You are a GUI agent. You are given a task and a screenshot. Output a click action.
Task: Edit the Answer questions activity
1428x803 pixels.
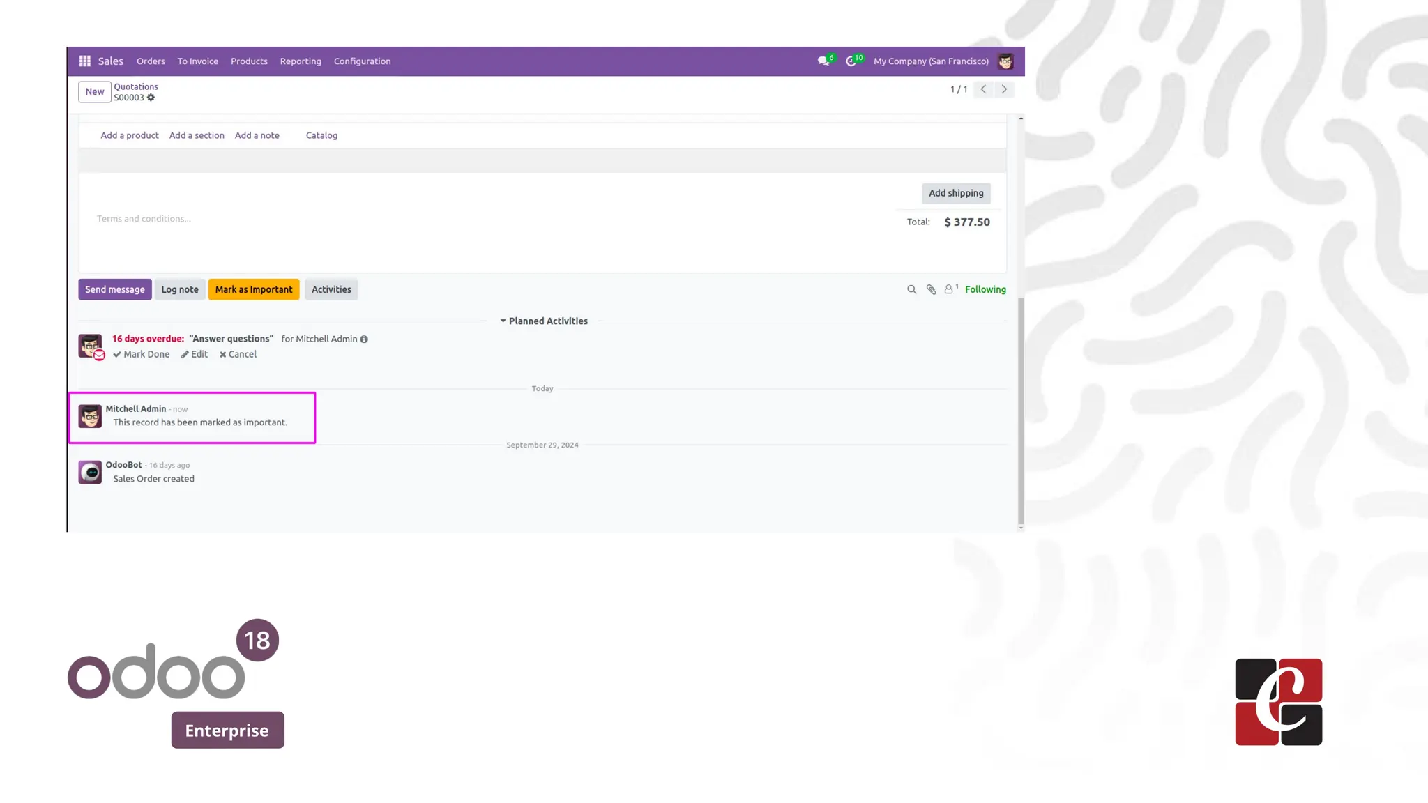coord(195,354)
